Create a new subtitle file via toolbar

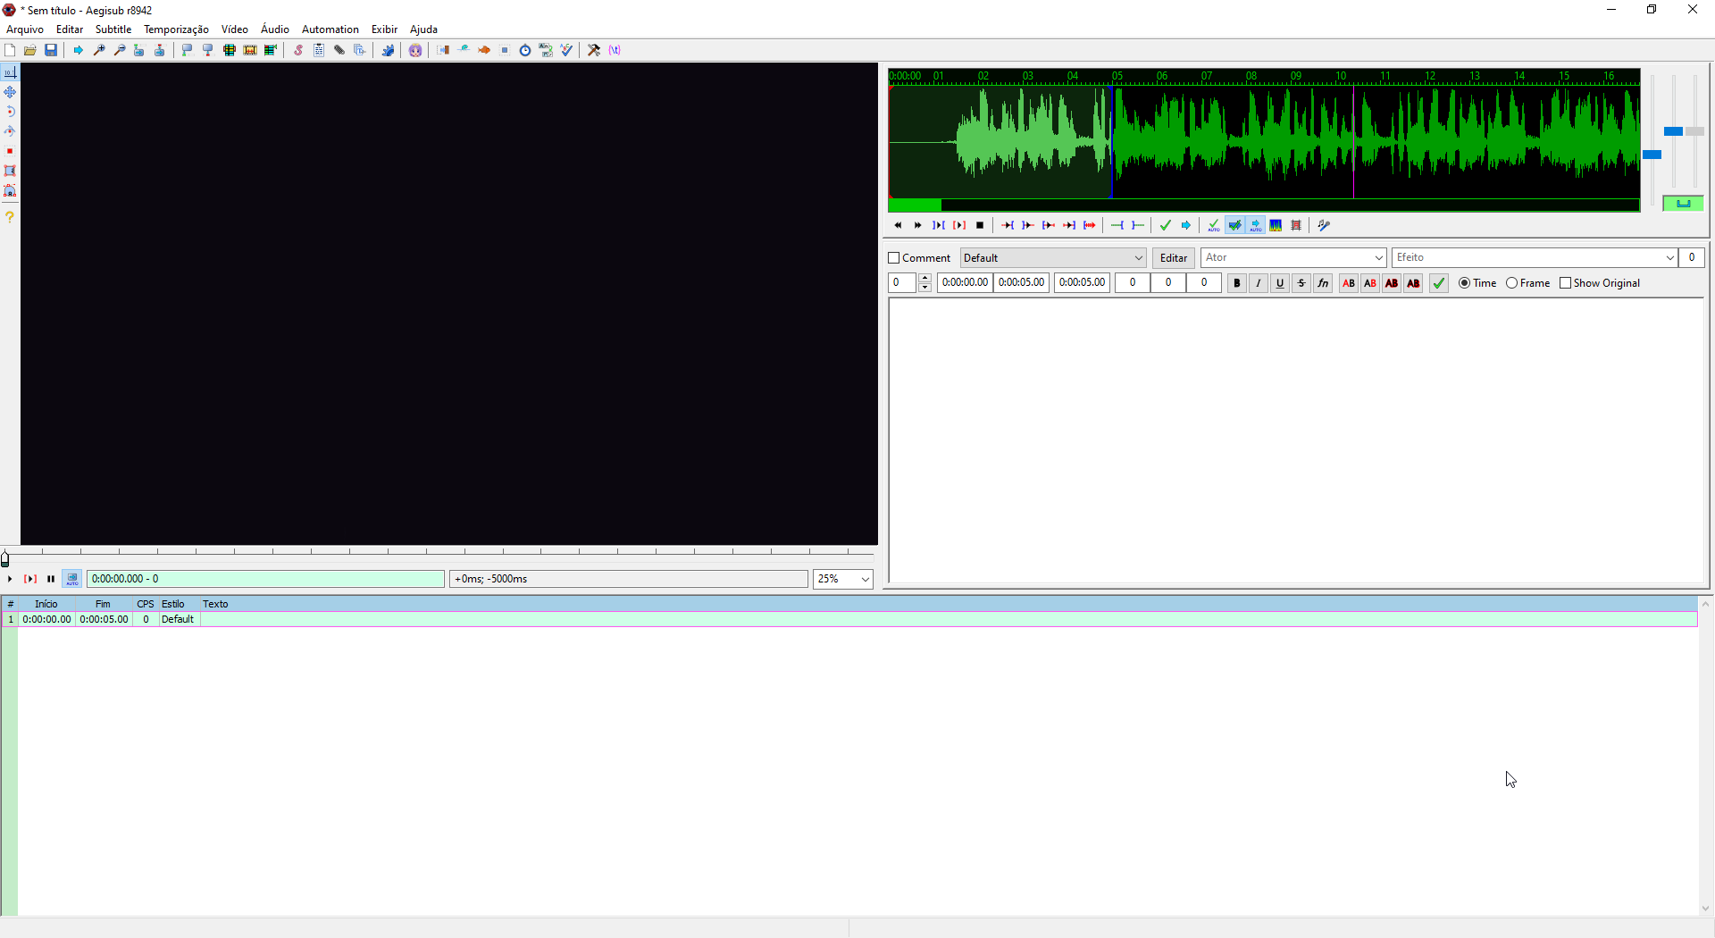pyautogui.click(x=10, y=50)
